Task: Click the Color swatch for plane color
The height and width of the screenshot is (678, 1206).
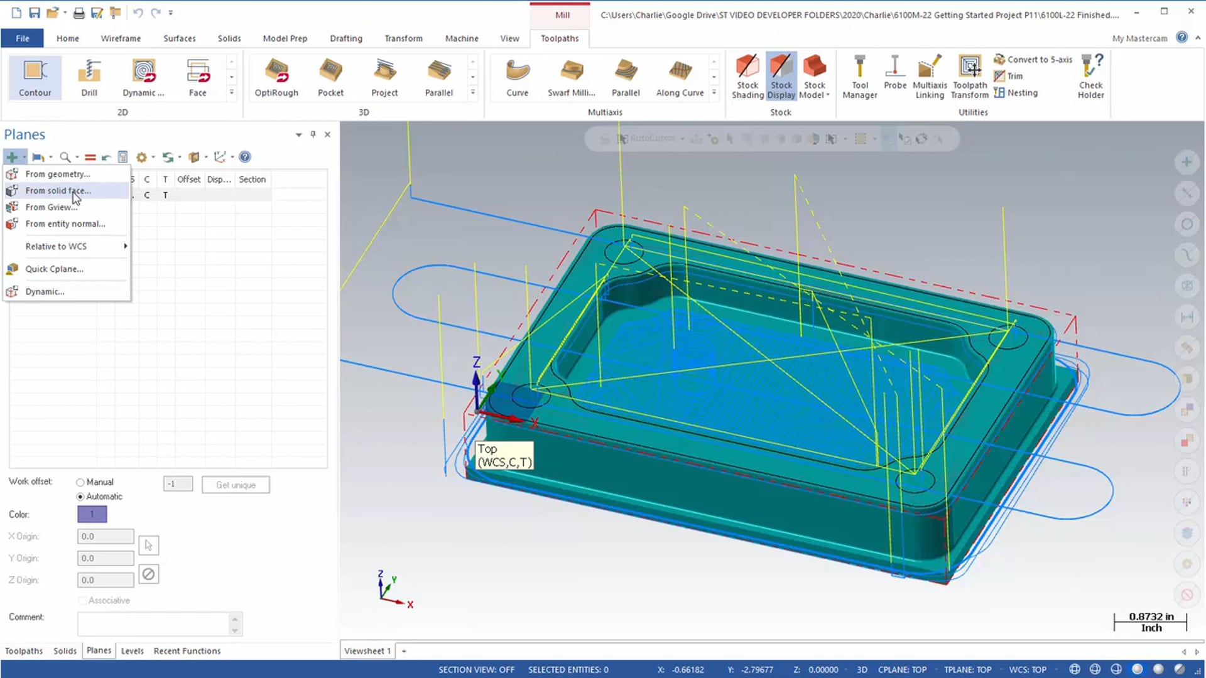Action: [x=92, y=514]
